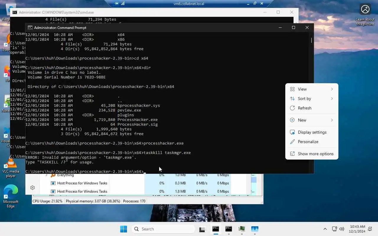Viewport: 378px width, 236px height.
Task: Choose Display settings from the context menu
Action: pos(312,132)
